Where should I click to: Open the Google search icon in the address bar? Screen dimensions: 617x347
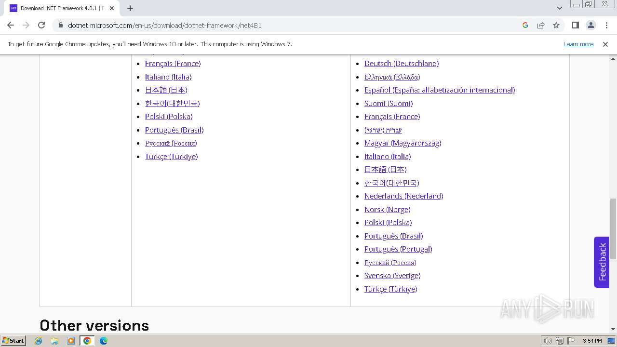[525, 25]
